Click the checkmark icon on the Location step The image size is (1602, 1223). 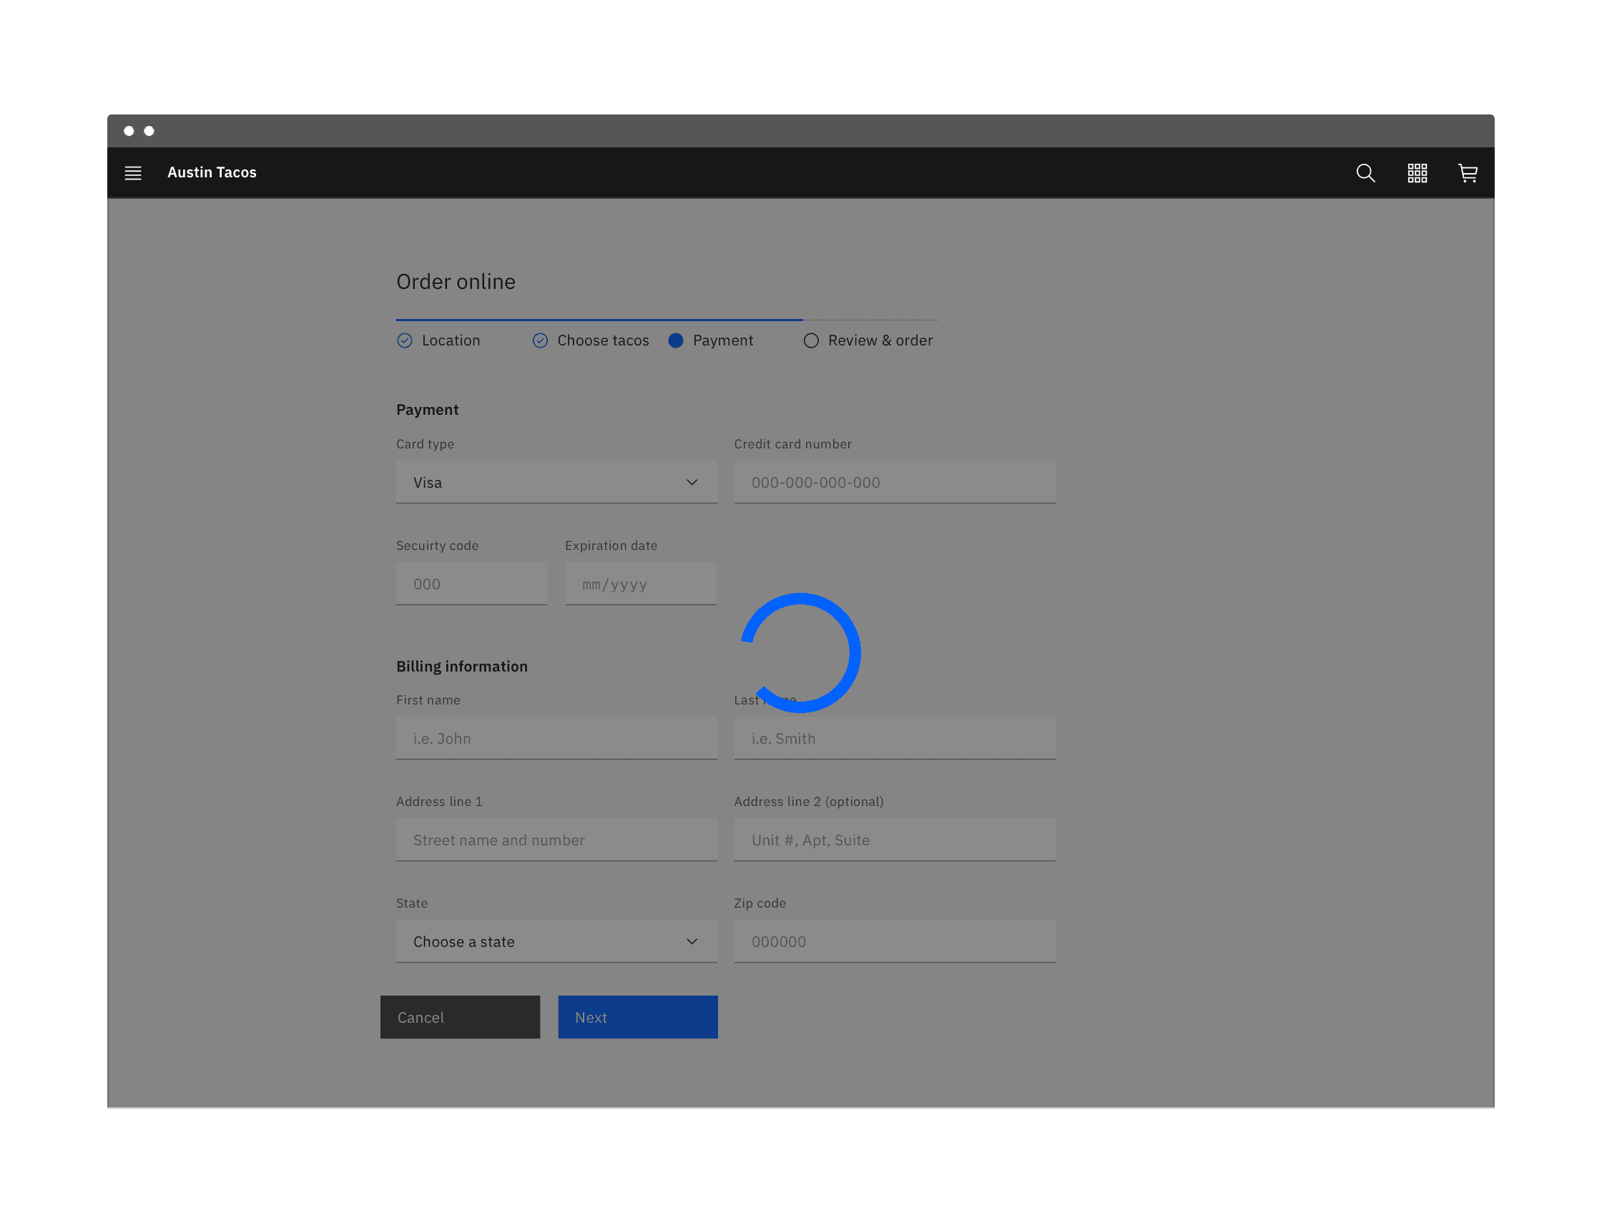click(x=405, y=340)
